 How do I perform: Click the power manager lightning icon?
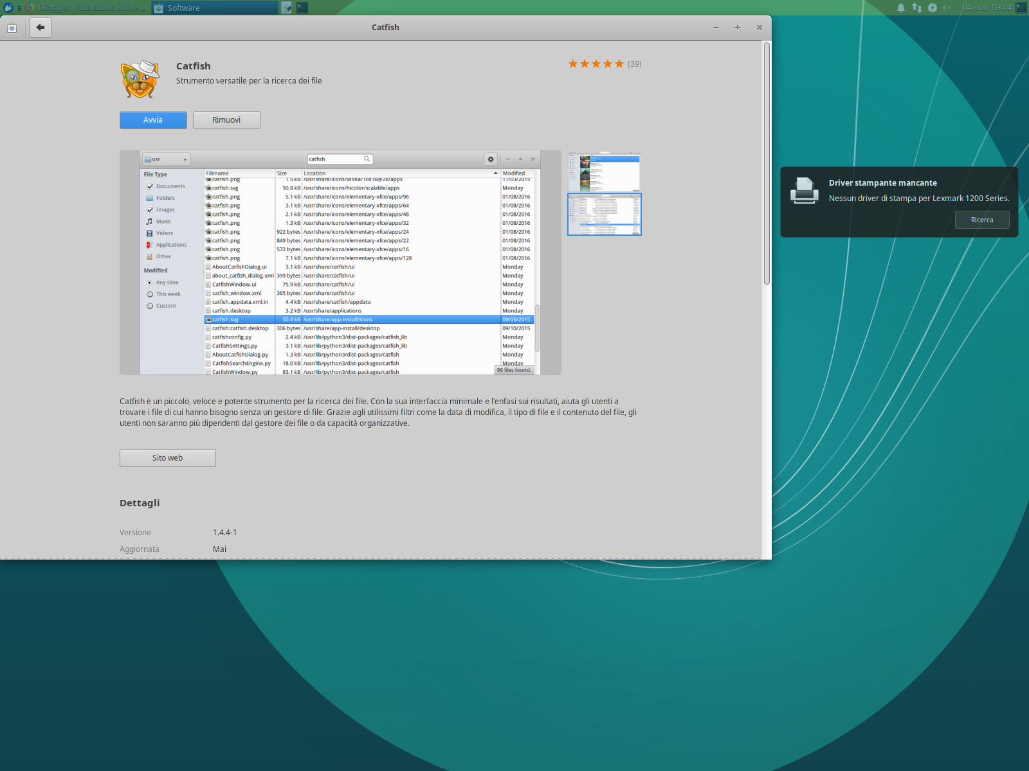pos(933,8)
